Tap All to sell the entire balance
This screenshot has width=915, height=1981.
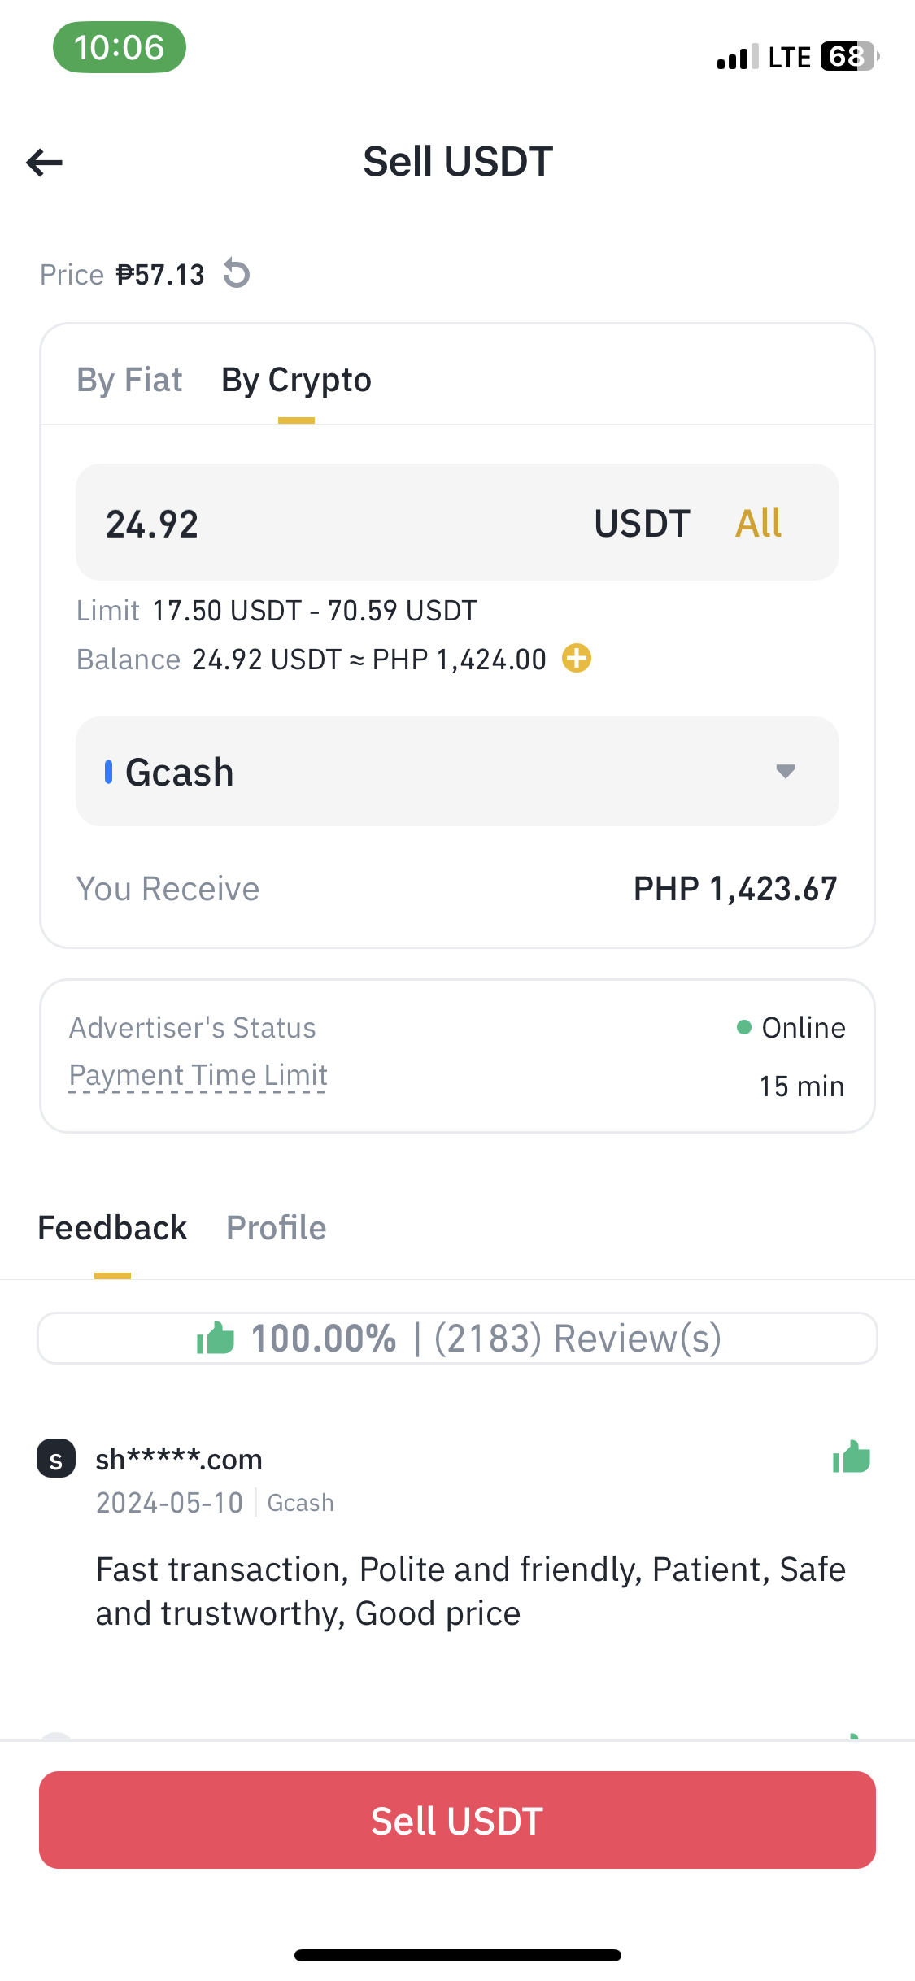[758, 523]
